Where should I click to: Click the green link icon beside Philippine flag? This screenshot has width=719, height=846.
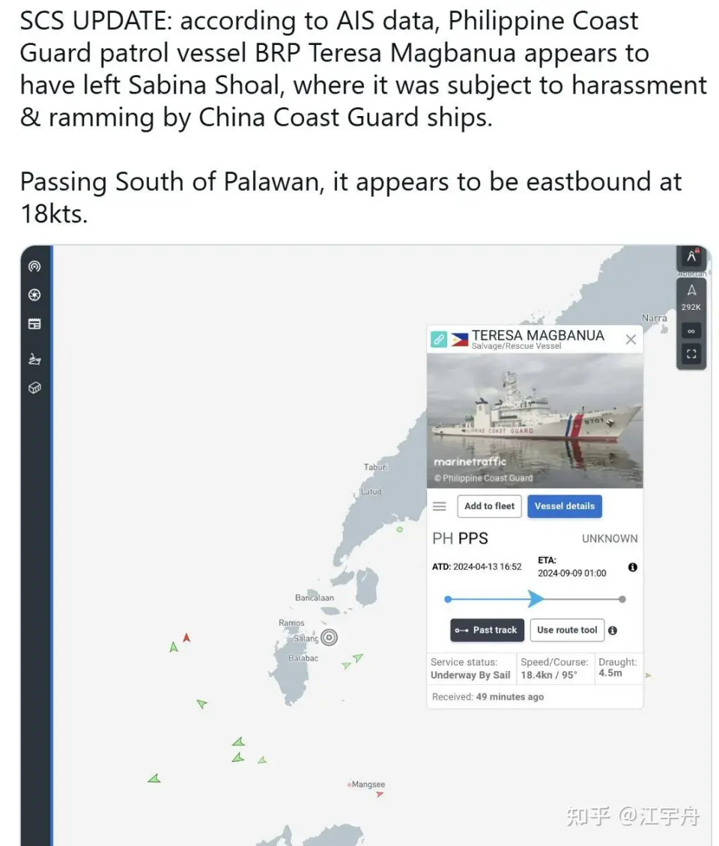tap(439, 339)
